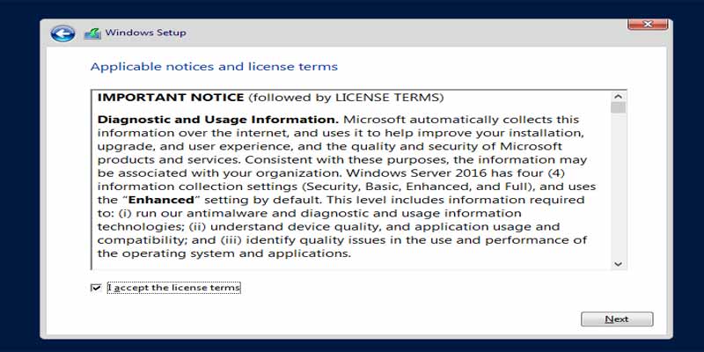Click the Windows Setup title bar icon
The width and height of the screenshot is (704, 352).
pyautogui.click(x=92, y=33)
